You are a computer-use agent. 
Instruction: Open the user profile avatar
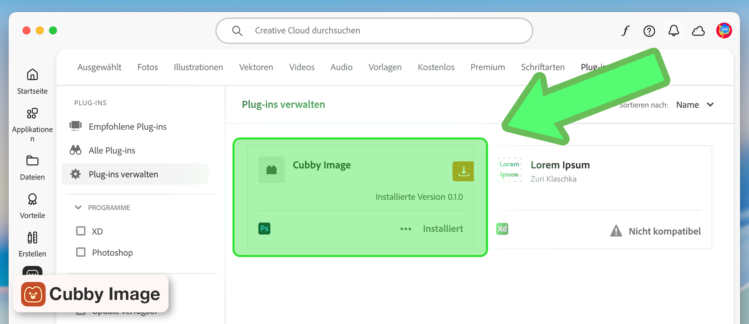[724, 30]
